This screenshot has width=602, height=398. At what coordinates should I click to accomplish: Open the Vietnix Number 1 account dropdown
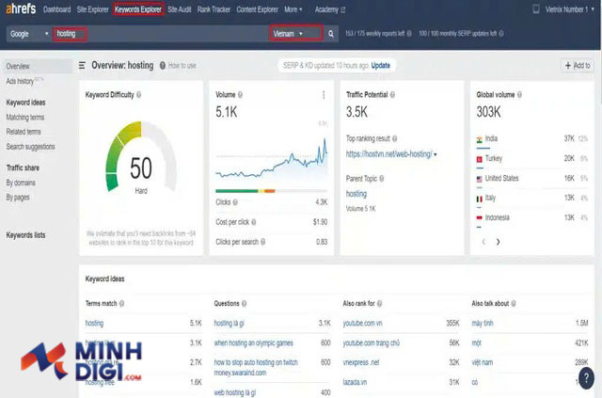click(570, 9)
